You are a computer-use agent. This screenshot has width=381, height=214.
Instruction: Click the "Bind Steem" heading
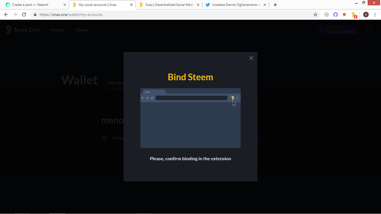(x=190, y=77)
